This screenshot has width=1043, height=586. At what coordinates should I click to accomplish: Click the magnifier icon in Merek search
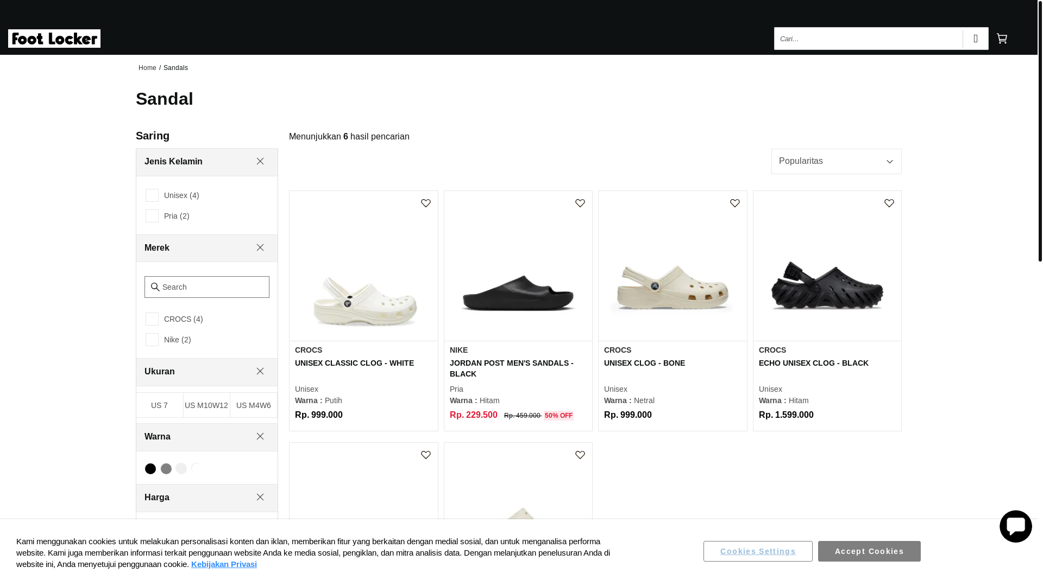pyautogui.click(x=155, y=287)
